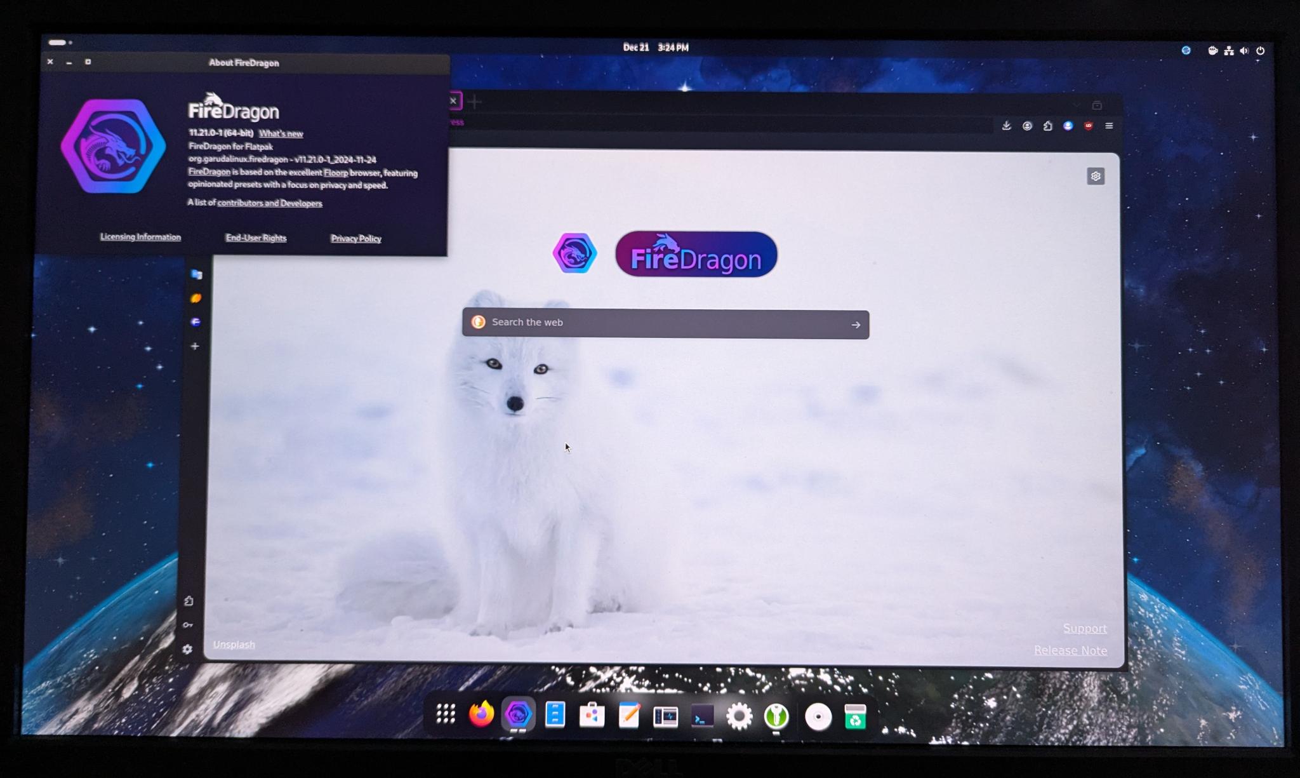Viewport: 1300px width, 778px height.
Task: Open Privacy Policy link
Action: click(355, 238)
